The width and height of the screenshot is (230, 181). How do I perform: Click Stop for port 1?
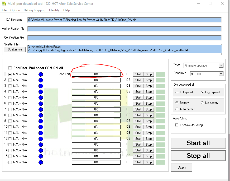coord(149,74)
